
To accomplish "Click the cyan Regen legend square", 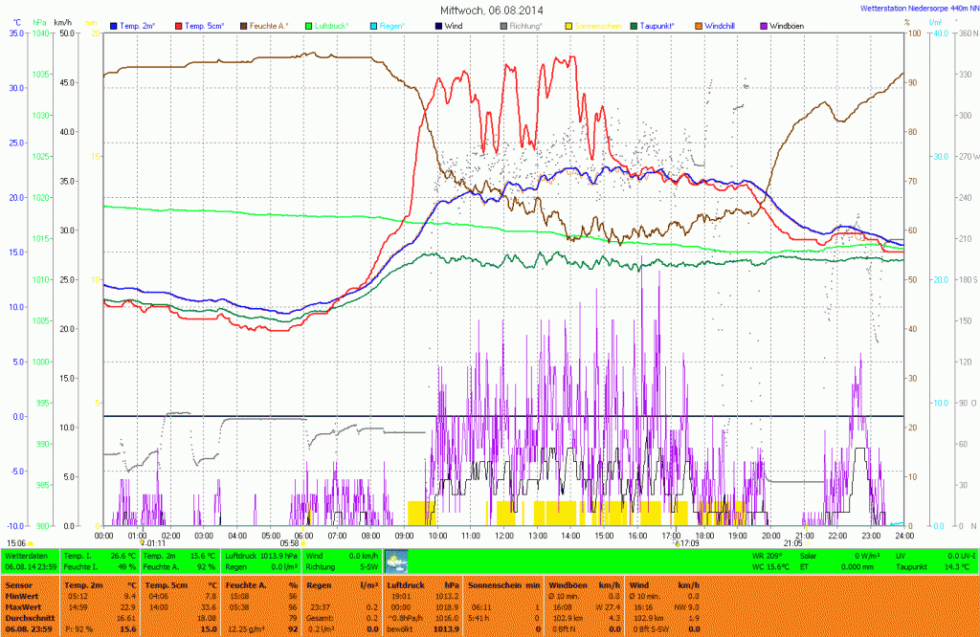I will click(x=375, y=25).
